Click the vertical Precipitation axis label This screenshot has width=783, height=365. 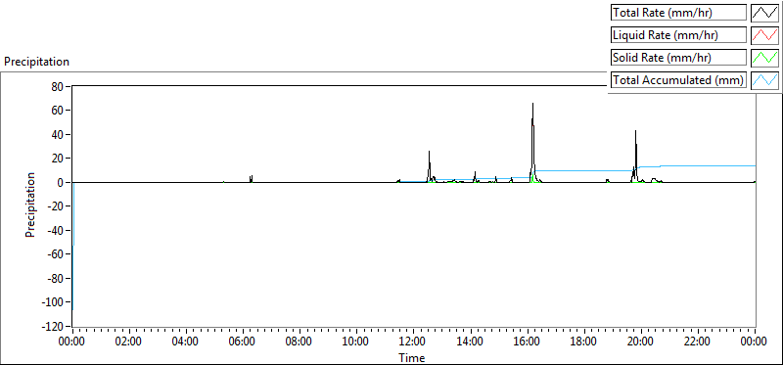(x=30, y=205)
